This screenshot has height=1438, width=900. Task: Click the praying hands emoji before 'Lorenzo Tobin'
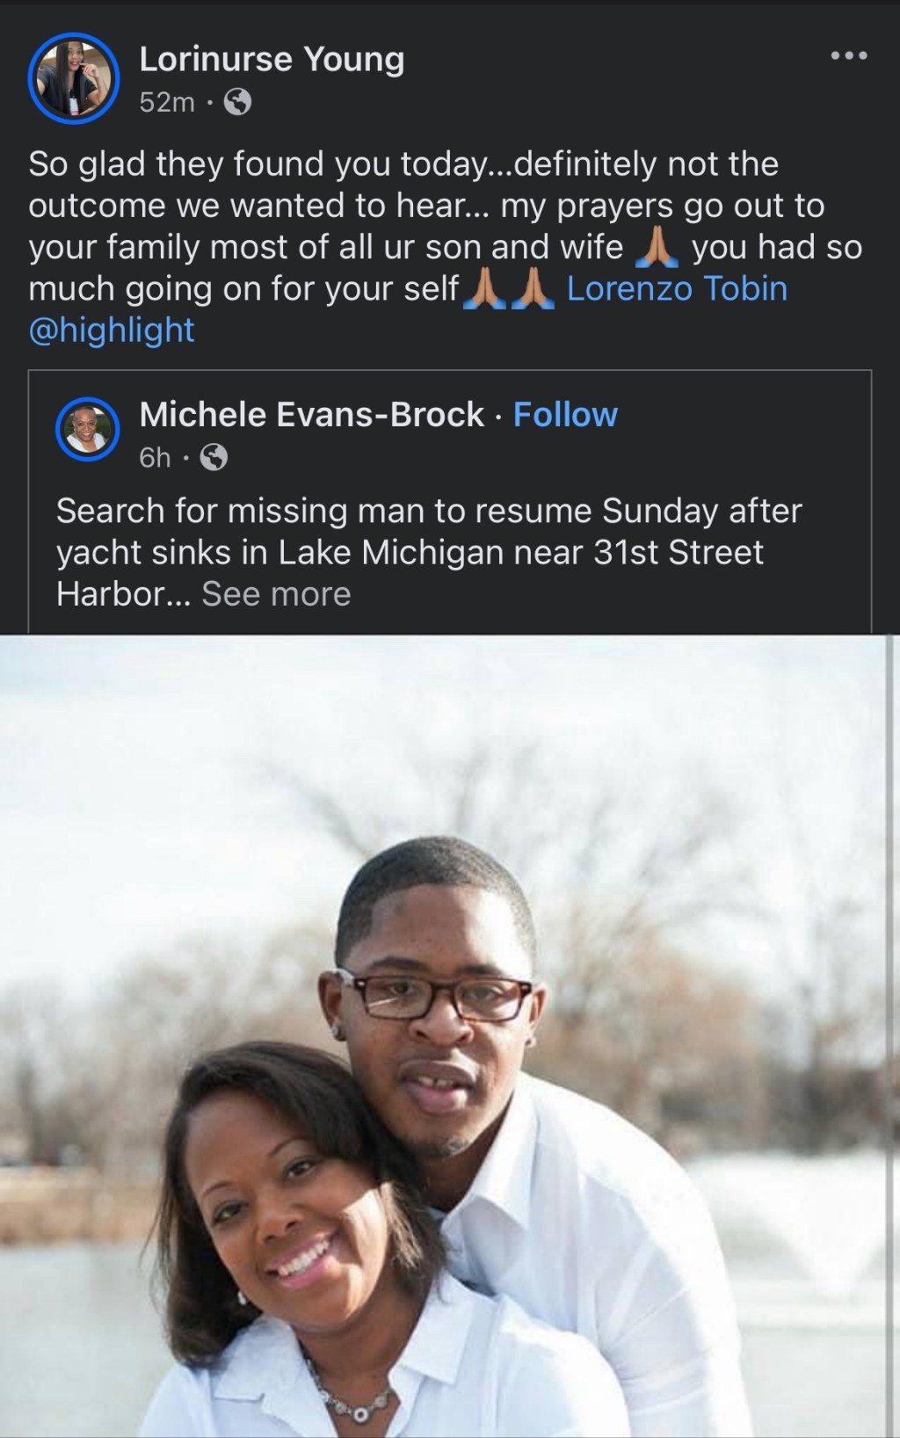pos(533,290)
